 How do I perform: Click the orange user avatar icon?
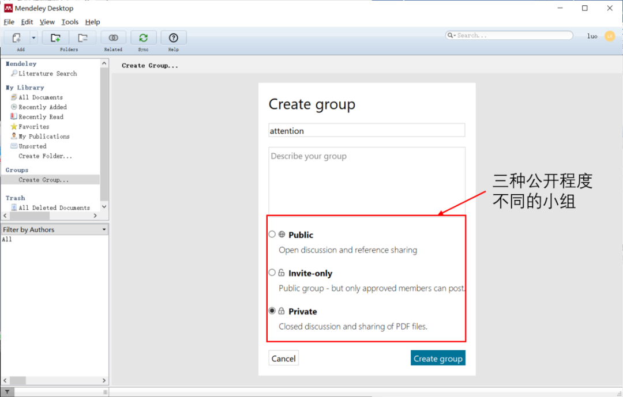click(x=610, y=36)
